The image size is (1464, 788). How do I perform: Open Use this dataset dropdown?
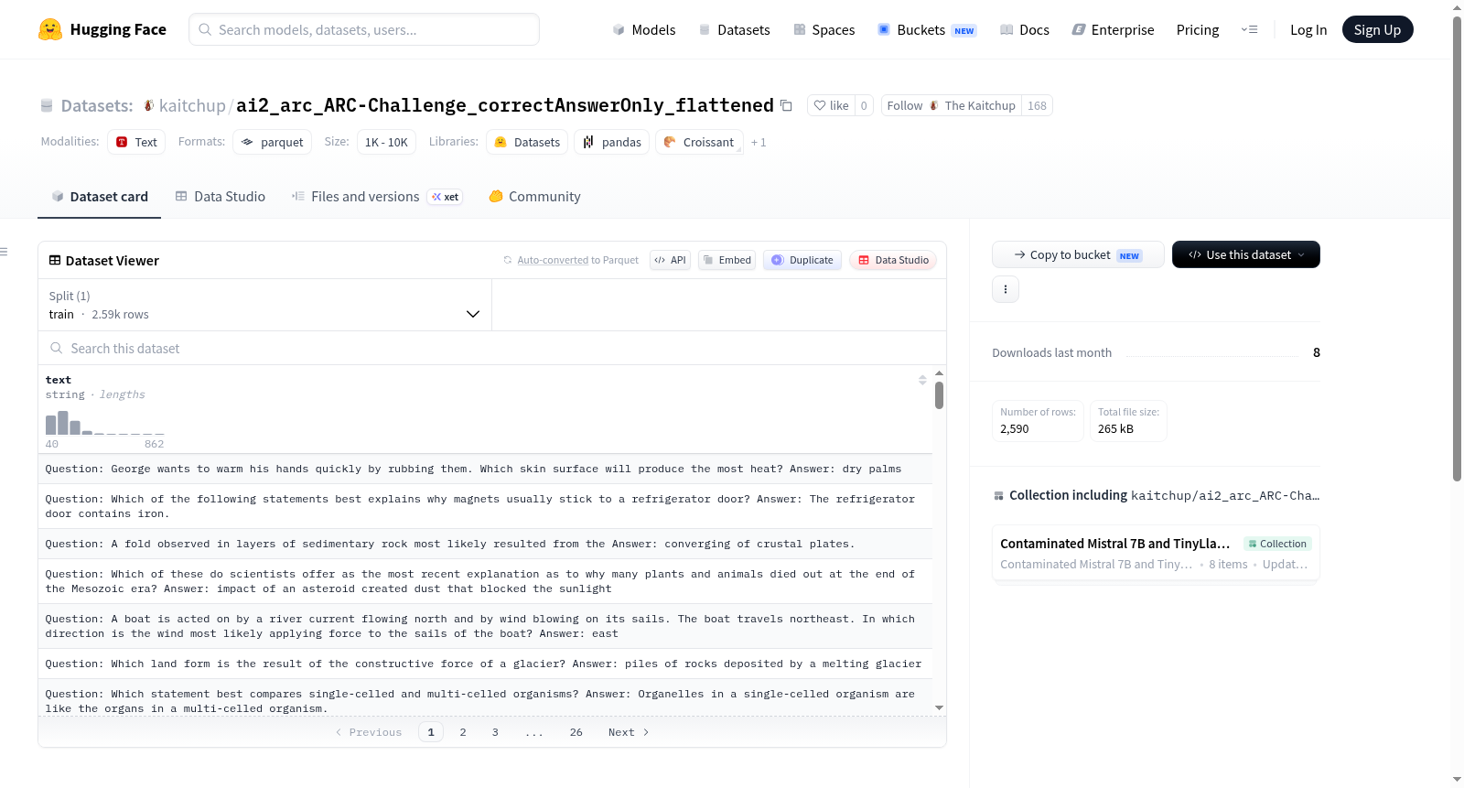[x=1246, y=254]
